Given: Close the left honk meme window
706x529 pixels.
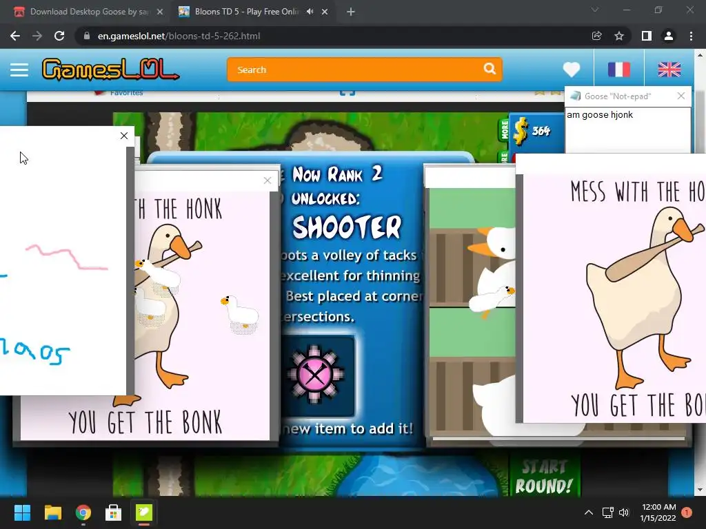Looking at the screenshot, I should pyautogui.click(x=267, y=181).
